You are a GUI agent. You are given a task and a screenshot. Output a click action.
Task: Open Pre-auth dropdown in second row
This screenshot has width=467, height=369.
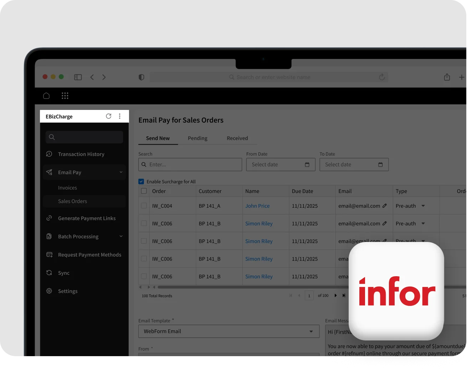423,223
